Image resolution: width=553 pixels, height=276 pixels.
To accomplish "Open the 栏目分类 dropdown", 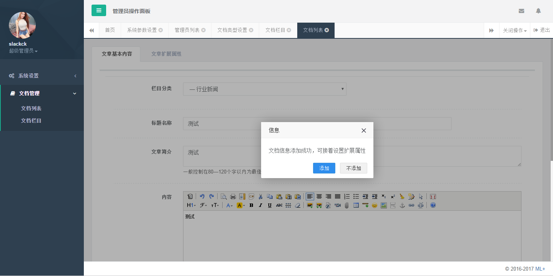I will pyautogui.click(x=264, y=89).
